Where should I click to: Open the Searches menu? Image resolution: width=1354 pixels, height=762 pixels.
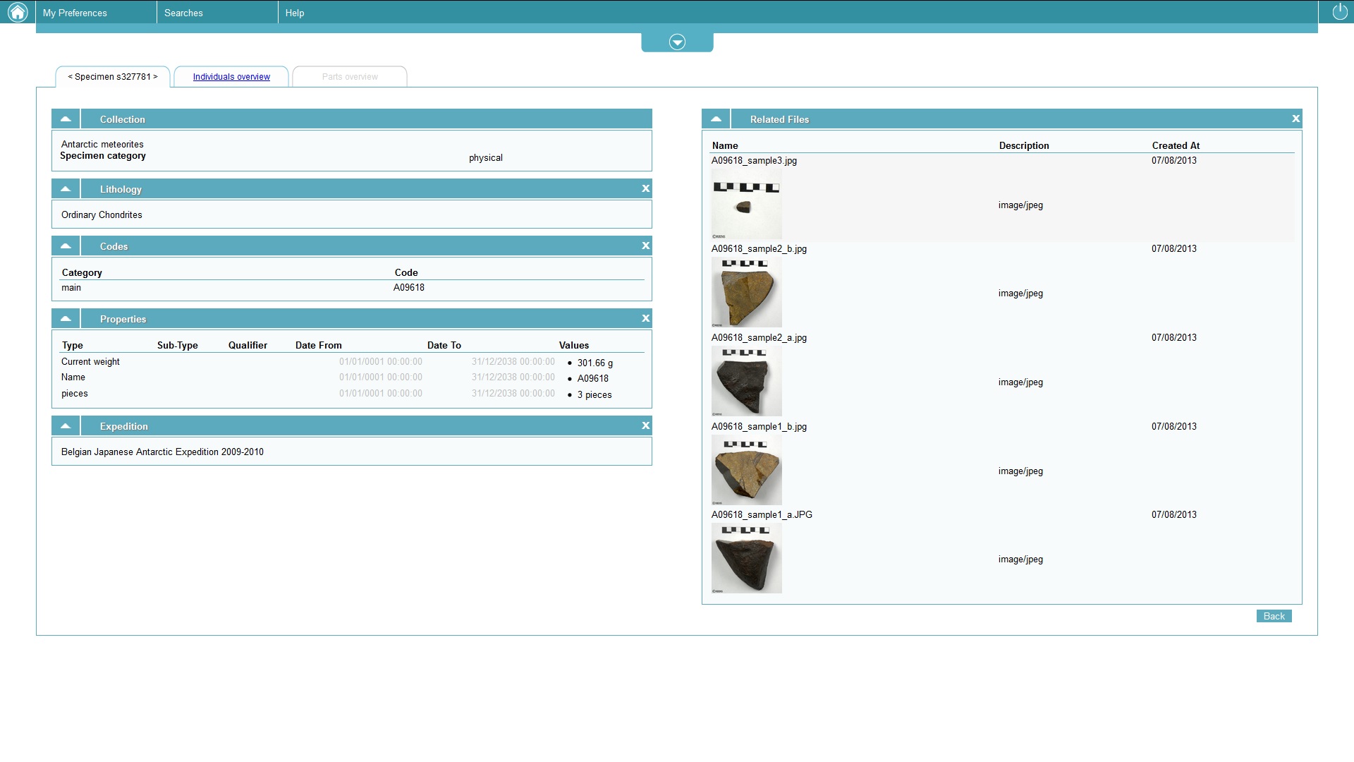point(183,13)
